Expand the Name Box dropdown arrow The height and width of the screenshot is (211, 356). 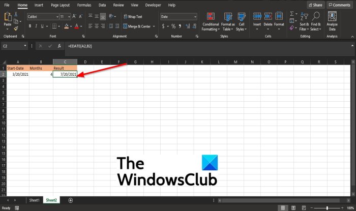pyautogui.click(x=25, y=46)
